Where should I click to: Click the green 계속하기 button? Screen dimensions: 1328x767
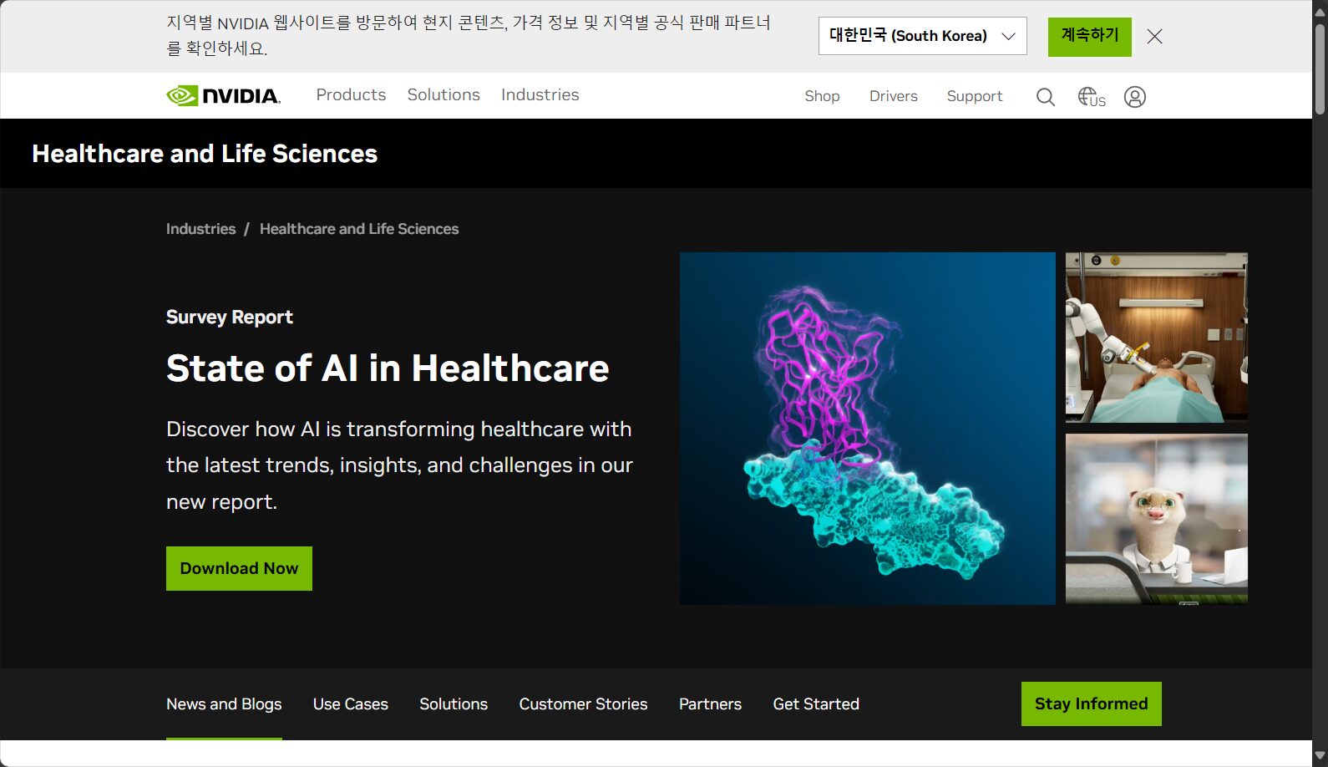pos(1089,37)
